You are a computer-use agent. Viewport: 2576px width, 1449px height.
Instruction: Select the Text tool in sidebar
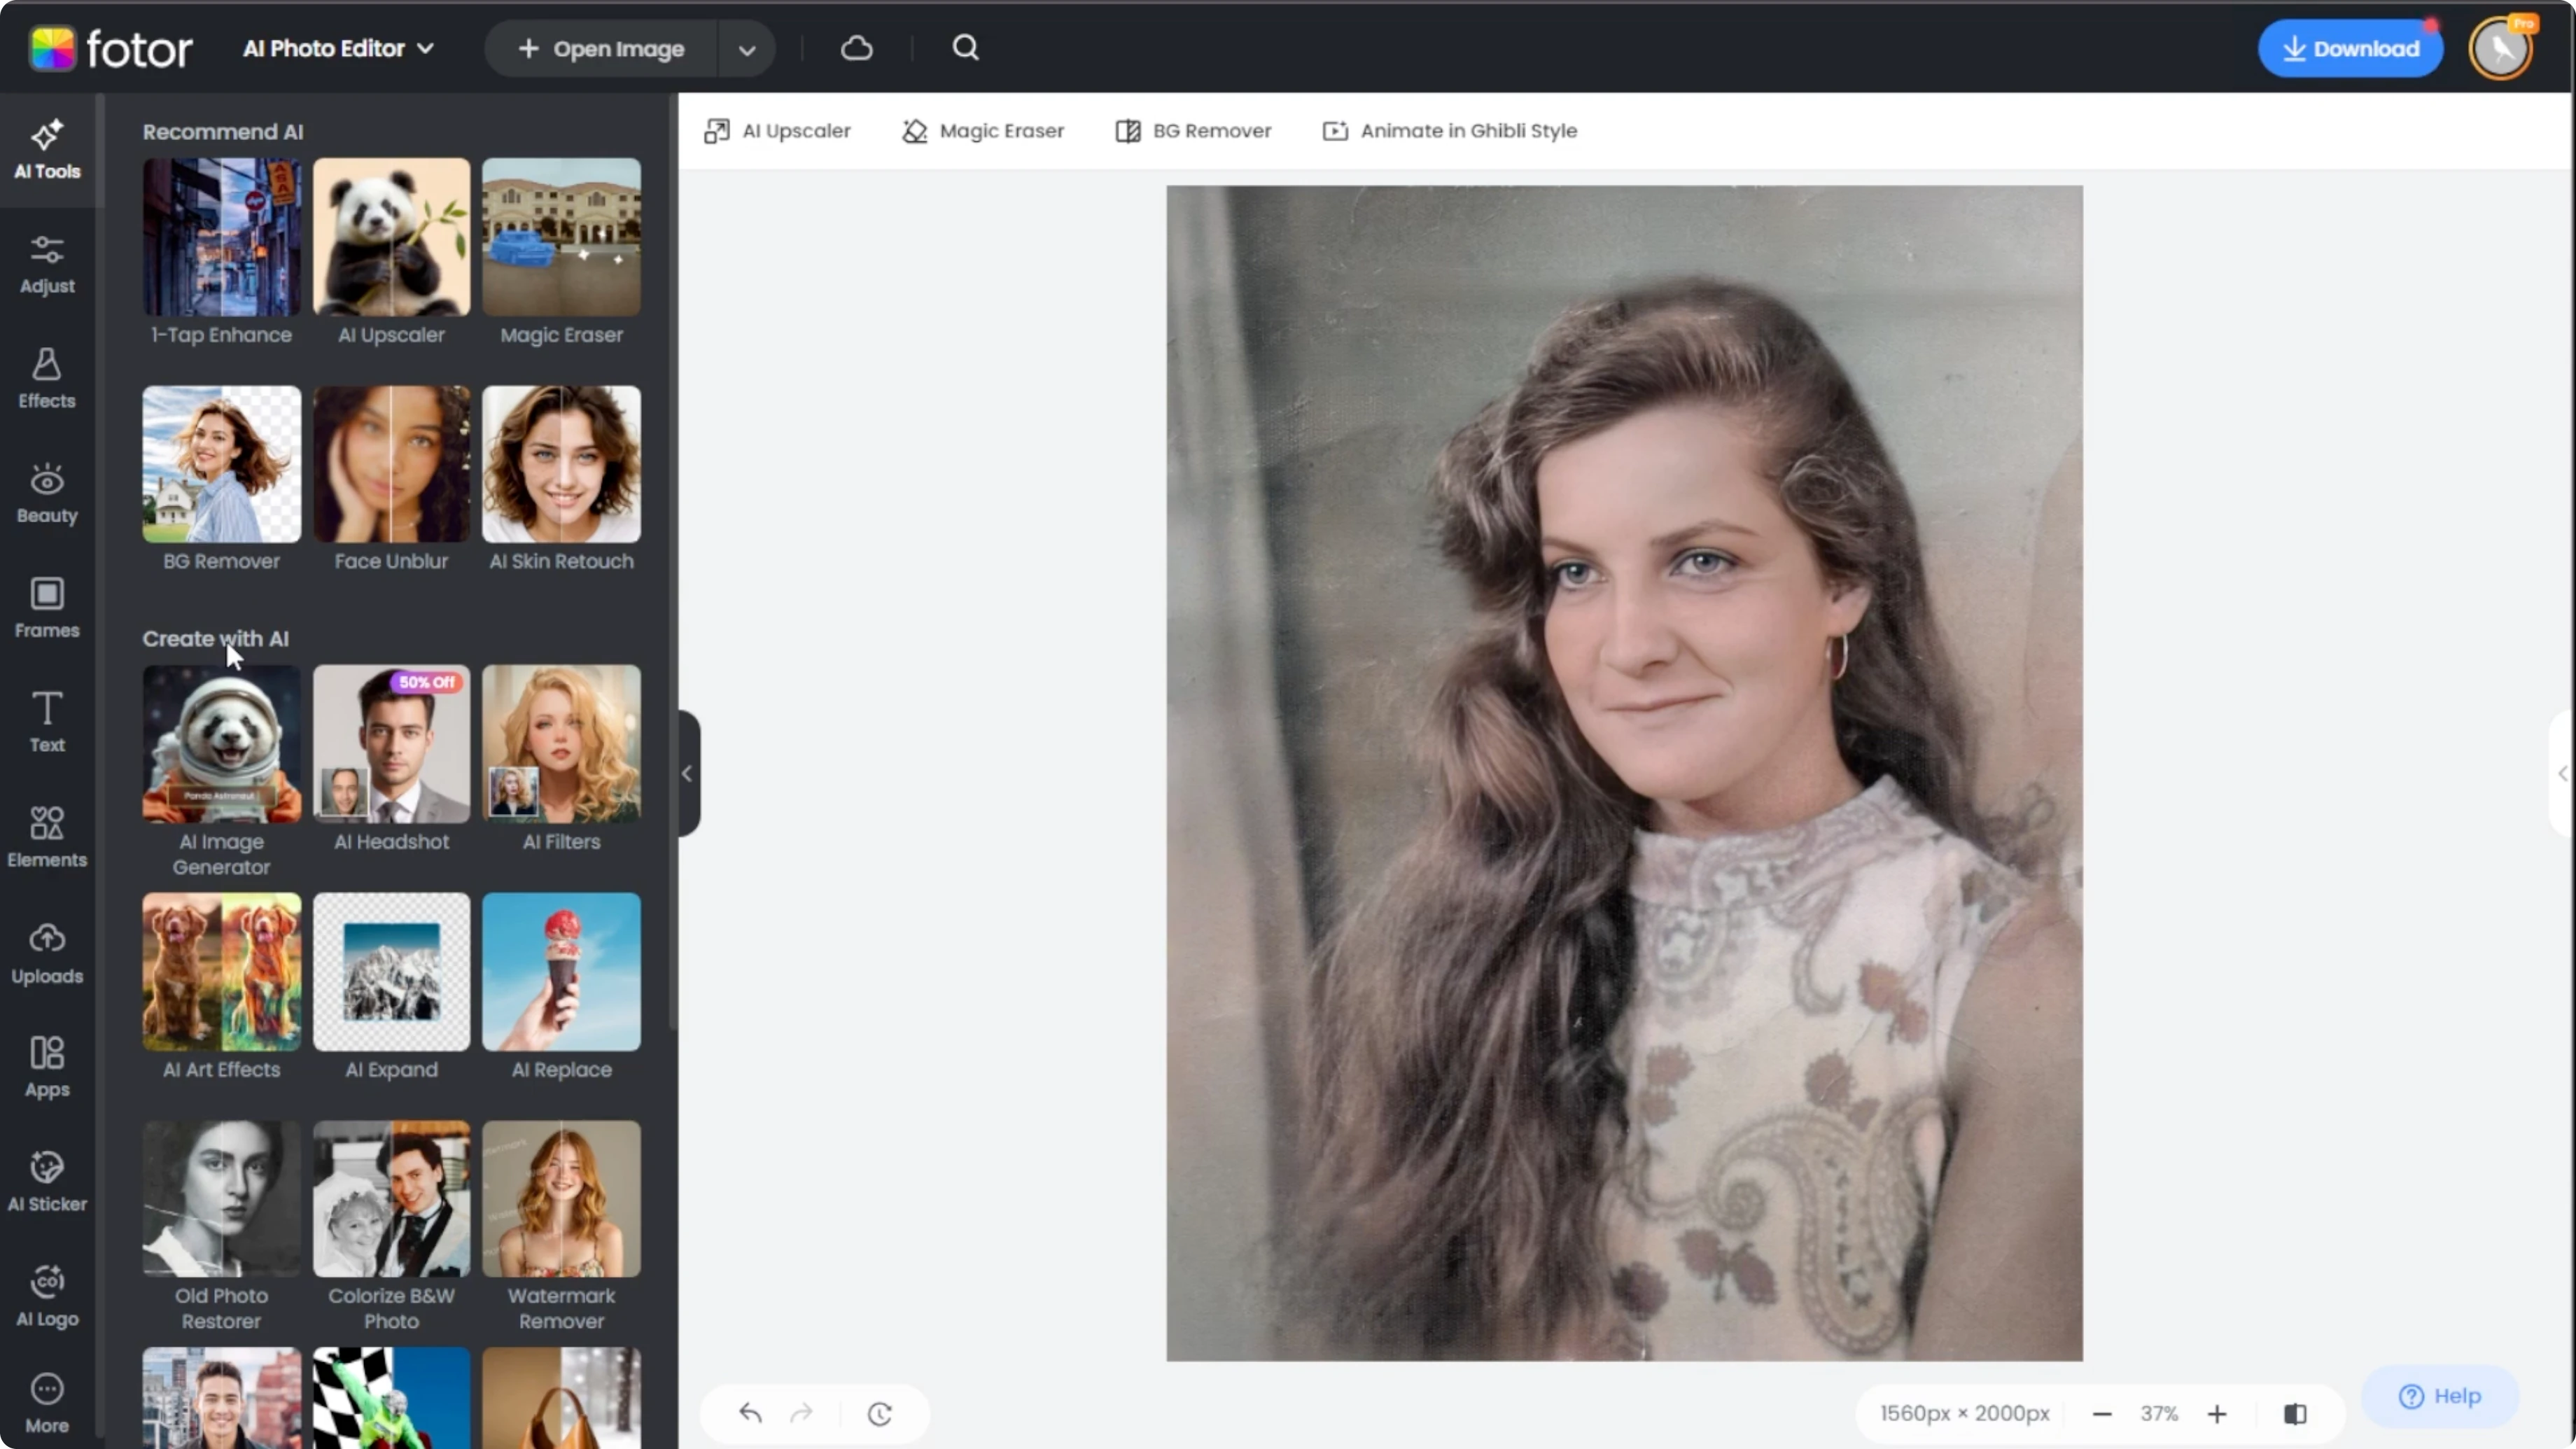pyautogui.click(x=47, y=722)
